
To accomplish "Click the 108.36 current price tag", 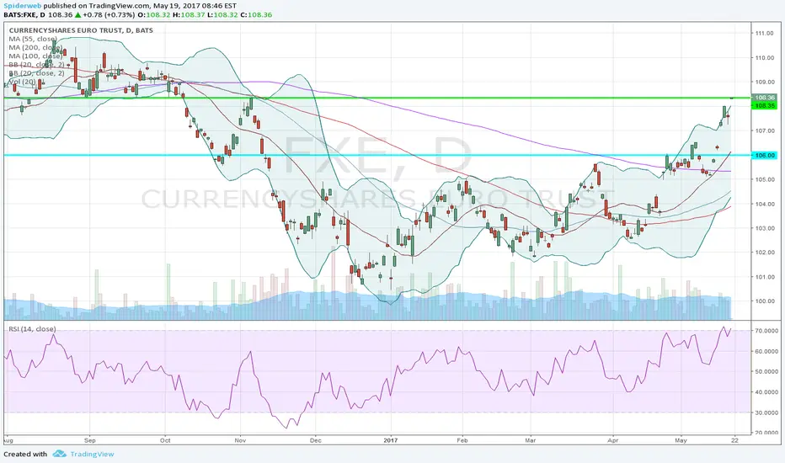I will point(765,98).
